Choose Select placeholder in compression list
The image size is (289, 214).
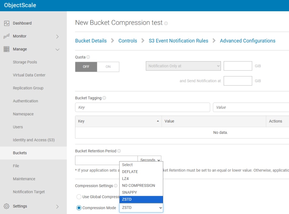(141, 165)
